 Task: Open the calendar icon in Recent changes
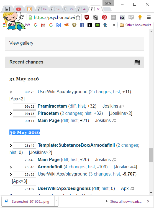(x=137, y=62)
